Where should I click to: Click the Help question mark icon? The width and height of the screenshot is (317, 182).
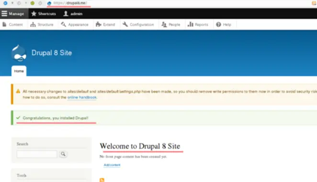218,24
